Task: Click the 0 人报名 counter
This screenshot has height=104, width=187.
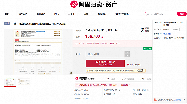Action: 111,78
